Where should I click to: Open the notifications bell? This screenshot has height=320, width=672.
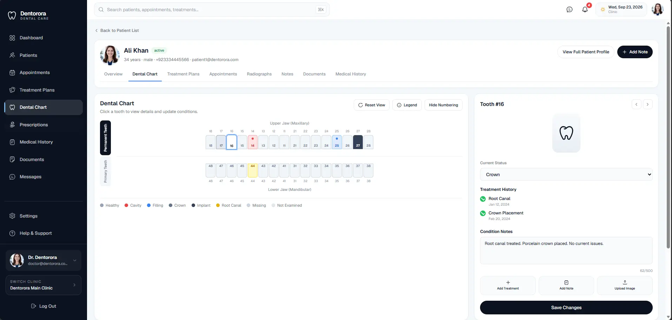[585, 9]
